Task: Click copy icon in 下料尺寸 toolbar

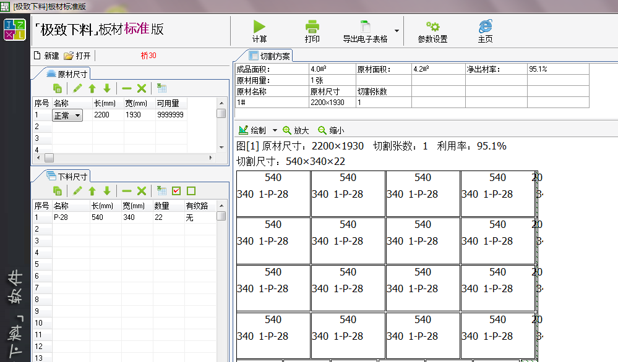Action: 57,192
